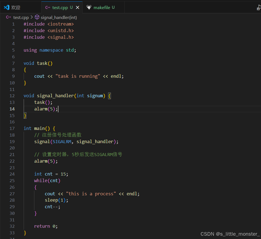The height and width of the screenshot is (239, 261).
Task: Select line 17 by clicking its line number
Action: tap(12, 128)
